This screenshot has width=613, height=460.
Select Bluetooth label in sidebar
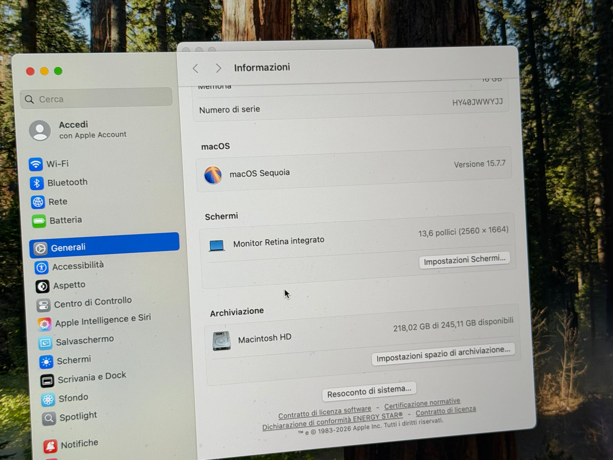point(67,182)
